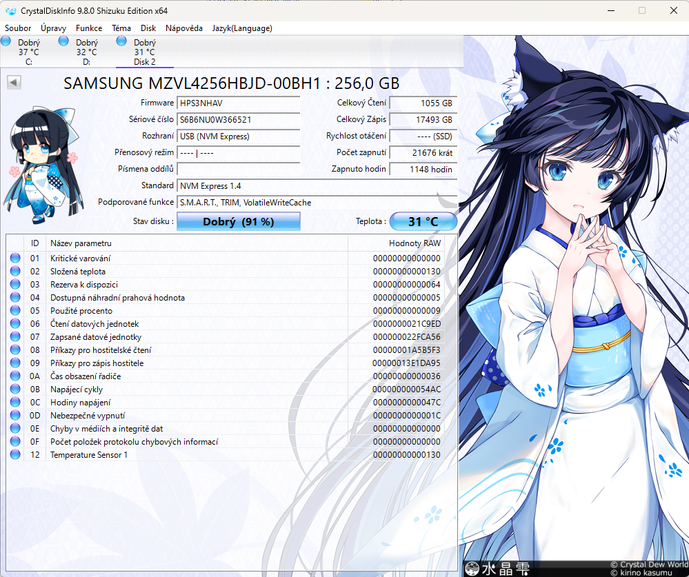
Task: Click status orb for Dostupná náhradní prahová hodnota
Action: point(15,297)
